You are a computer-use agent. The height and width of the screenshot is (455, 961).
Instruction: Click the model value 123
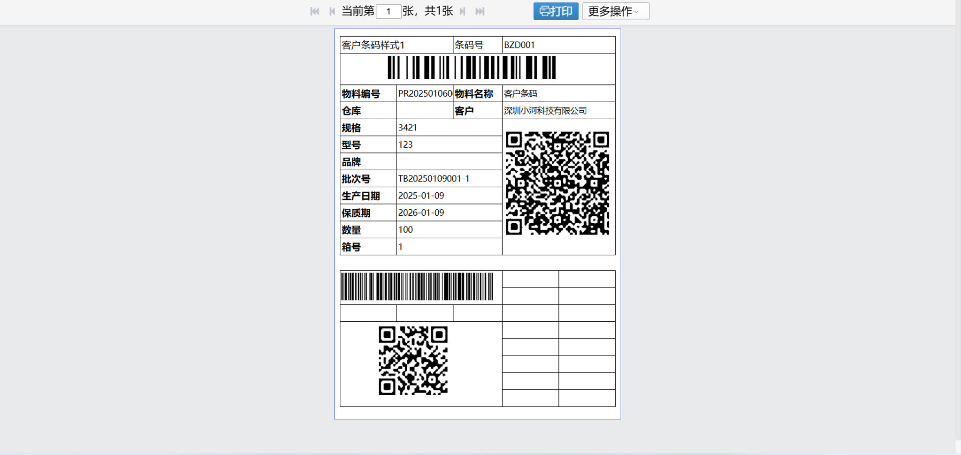[405, 144]
